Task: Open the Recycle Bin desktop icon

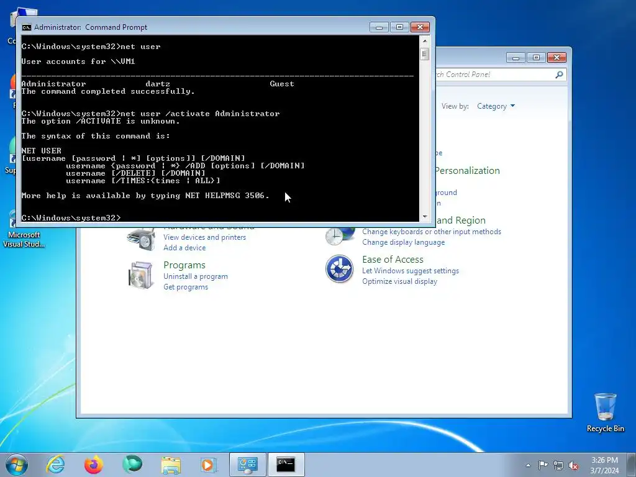Action: [605, 412]
